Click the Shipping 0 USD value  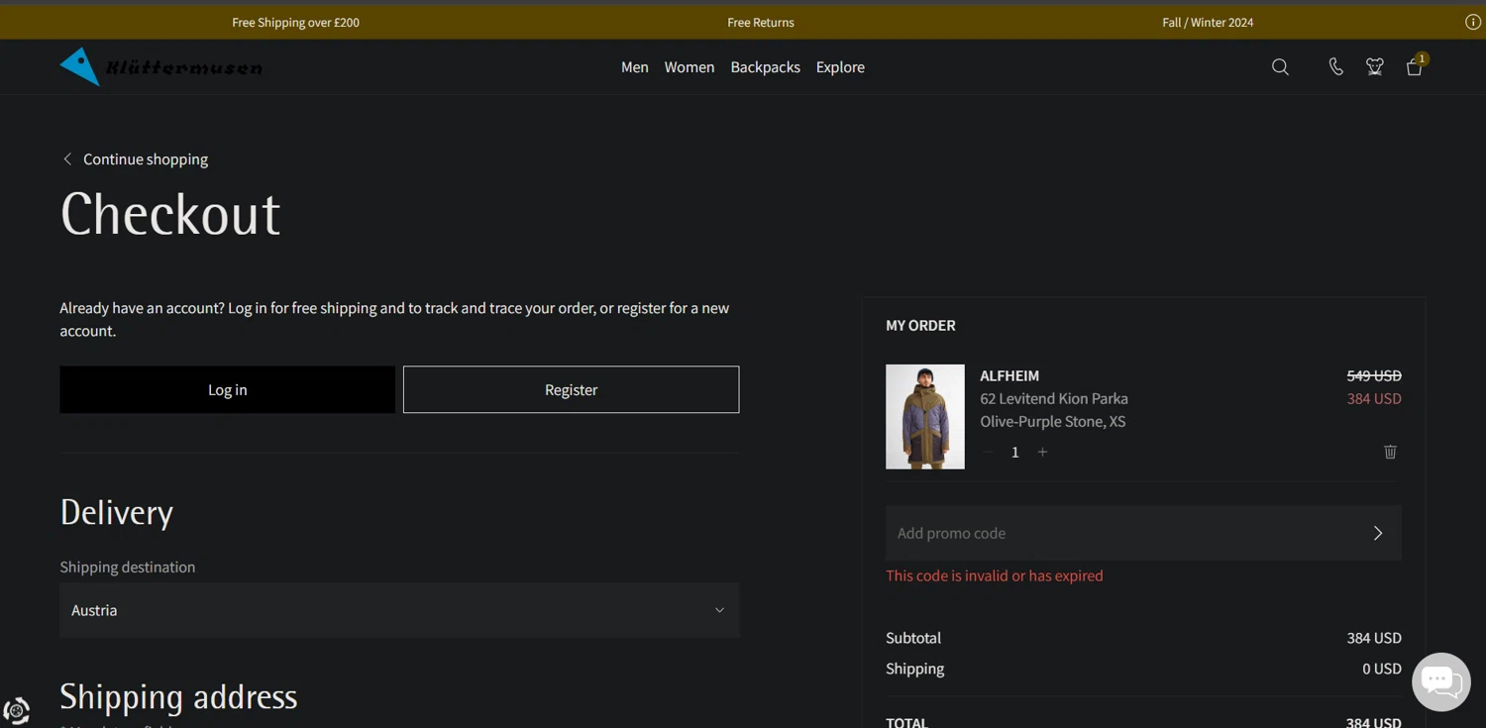click(1382, 669)
